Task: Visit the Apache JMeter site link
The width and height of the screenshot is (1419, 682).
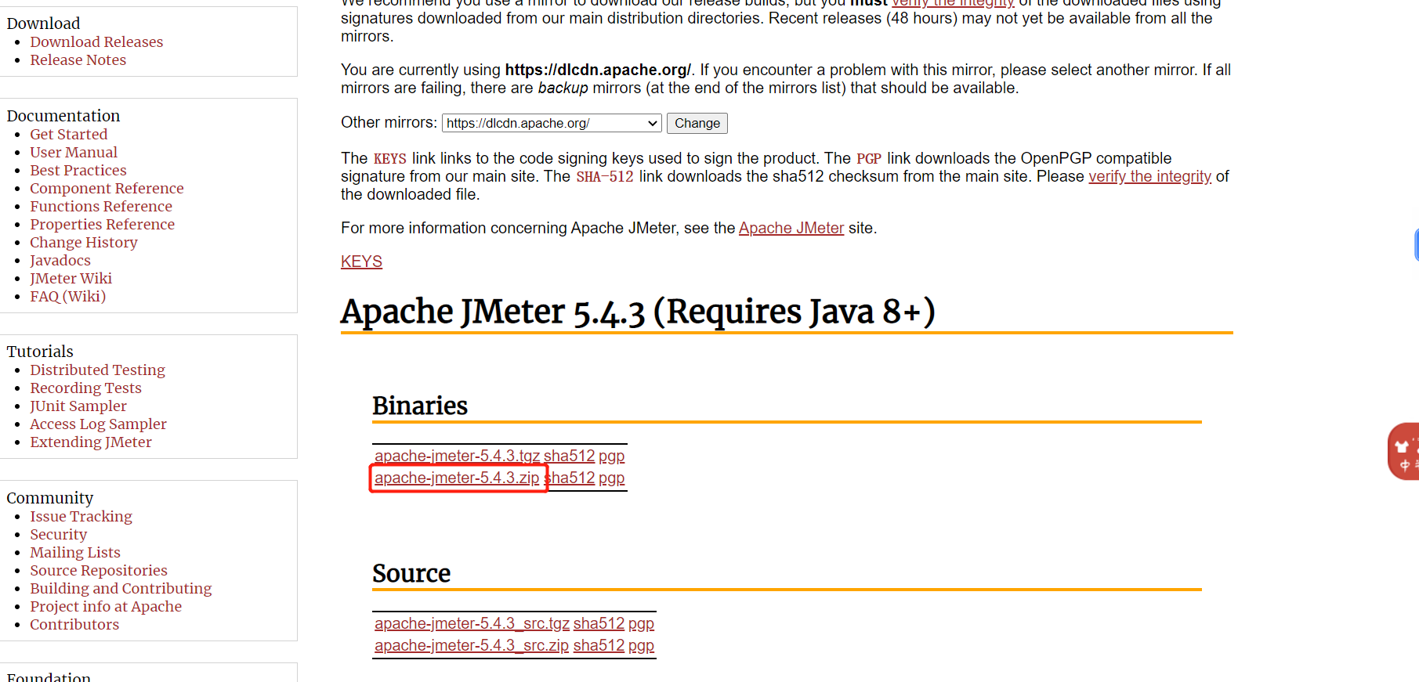Action: coord(791,228)
